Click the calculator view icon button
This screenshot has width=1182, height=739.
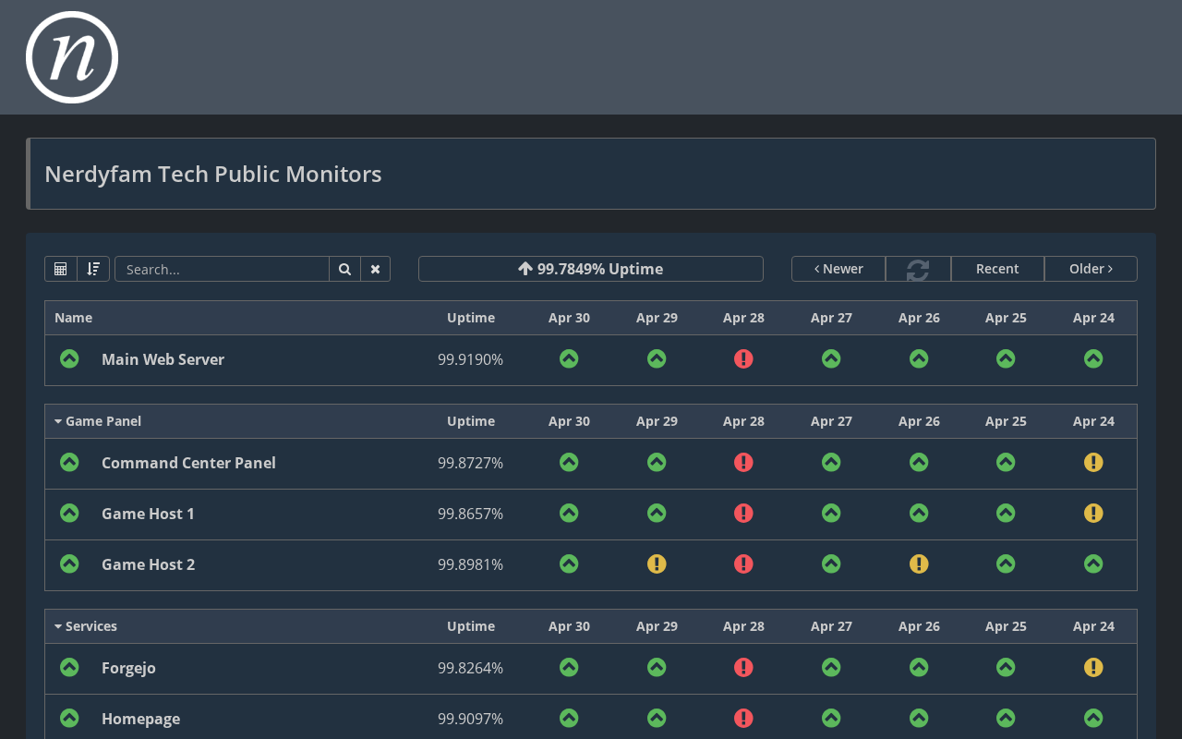pyautogui.click(x=61, y=269)
